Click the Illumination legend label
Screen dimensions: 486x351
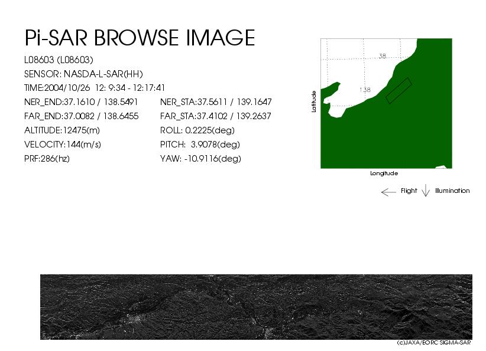pos(452,191)
